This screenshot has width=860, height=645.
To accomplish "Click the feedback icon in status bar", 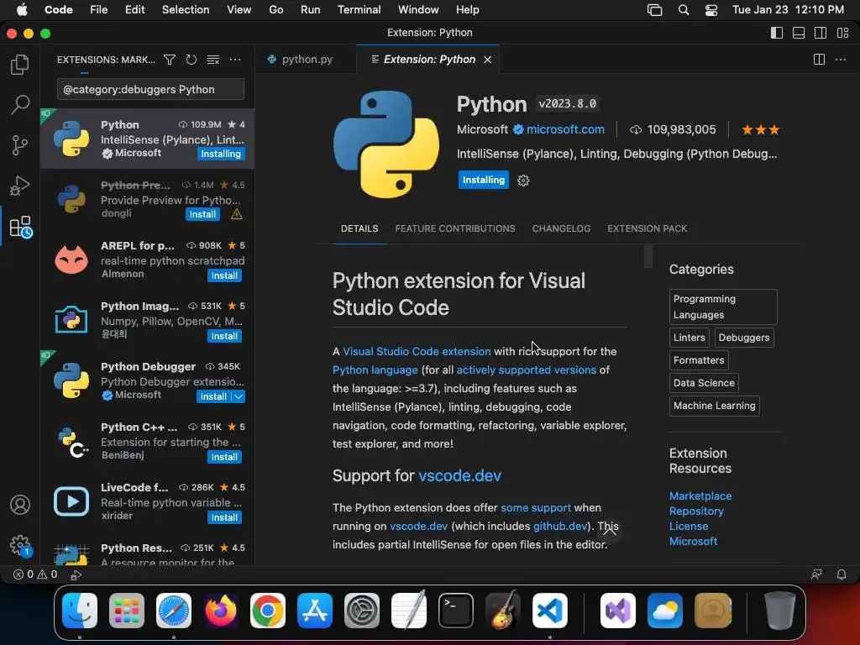I will (816, 574).
